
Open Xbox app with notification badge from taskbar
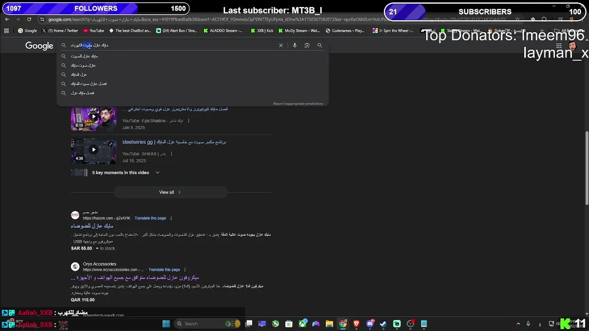pos(303,324)
